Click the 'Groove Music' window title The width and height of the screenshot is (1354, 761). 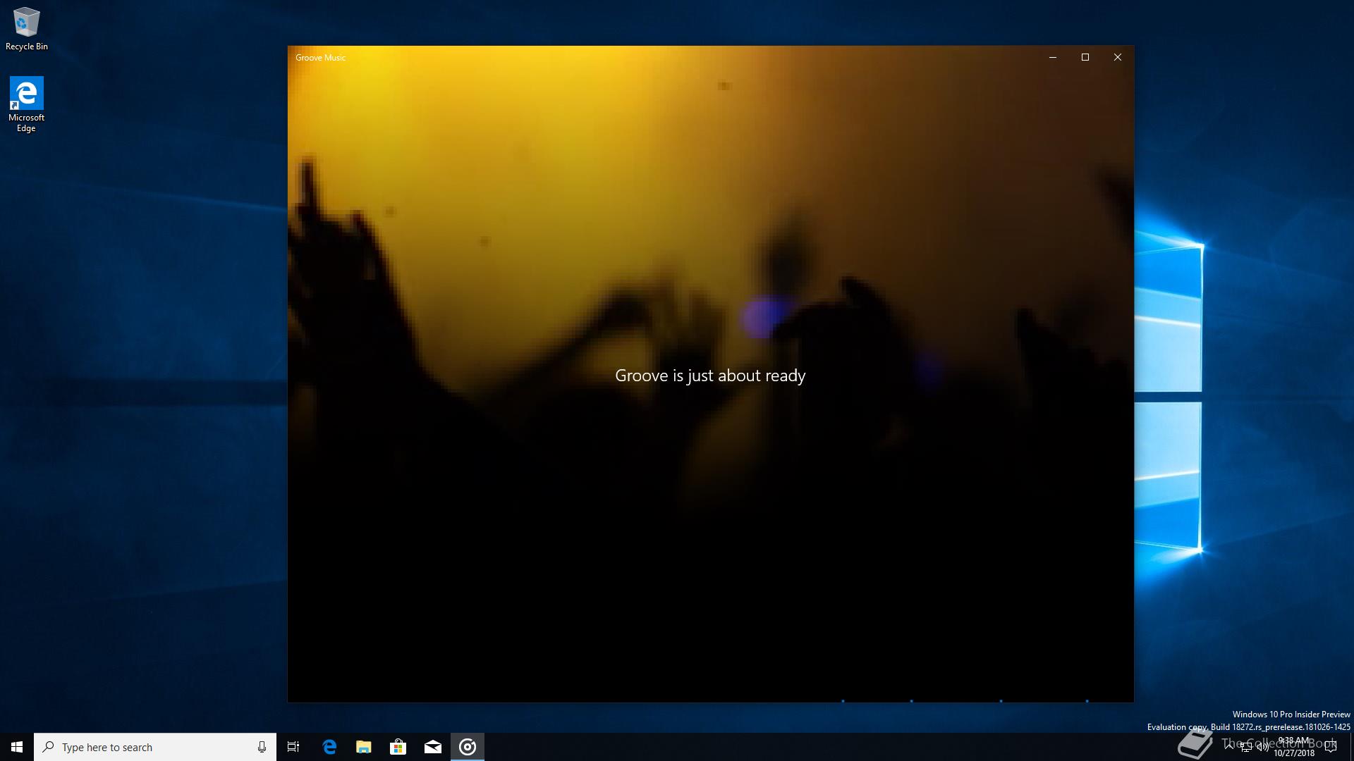(321, 58)
